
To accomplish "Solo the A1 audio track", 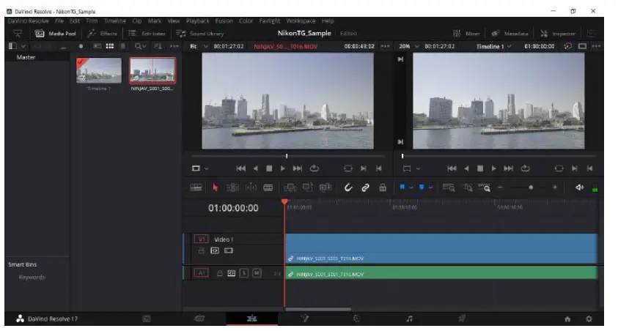I will pos(243,273).
